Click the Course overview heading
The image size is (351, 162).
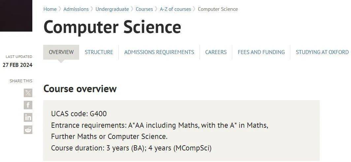click(80, 89)
